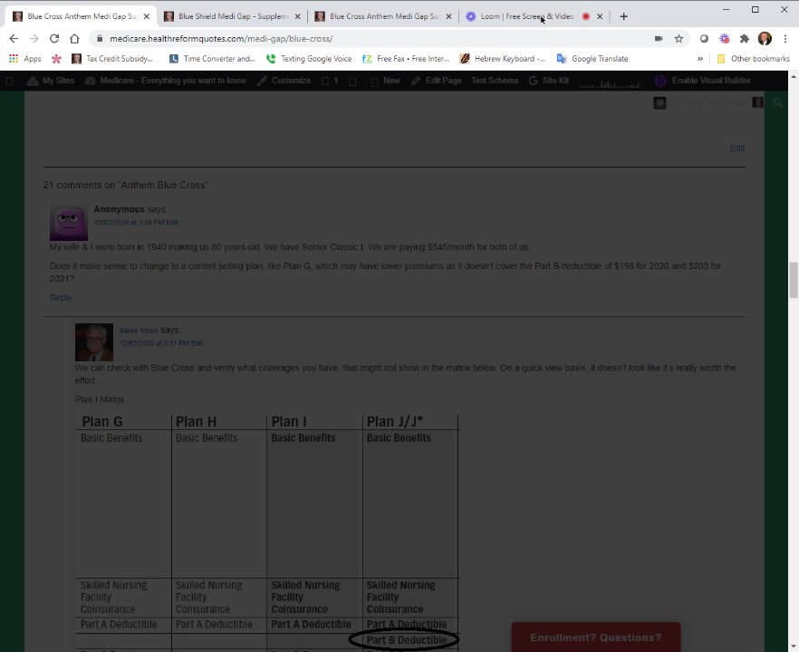
Task: Click the Part B Deductible cell
Action: (407, 640)
